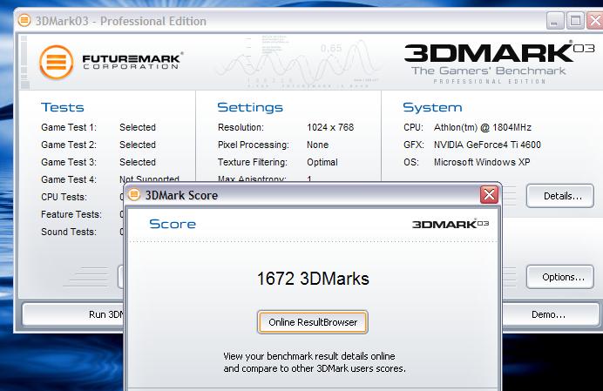This screenshot has height=391, width=603.
Task: Click CPU Tests label
Action: (x=64, y=197)
